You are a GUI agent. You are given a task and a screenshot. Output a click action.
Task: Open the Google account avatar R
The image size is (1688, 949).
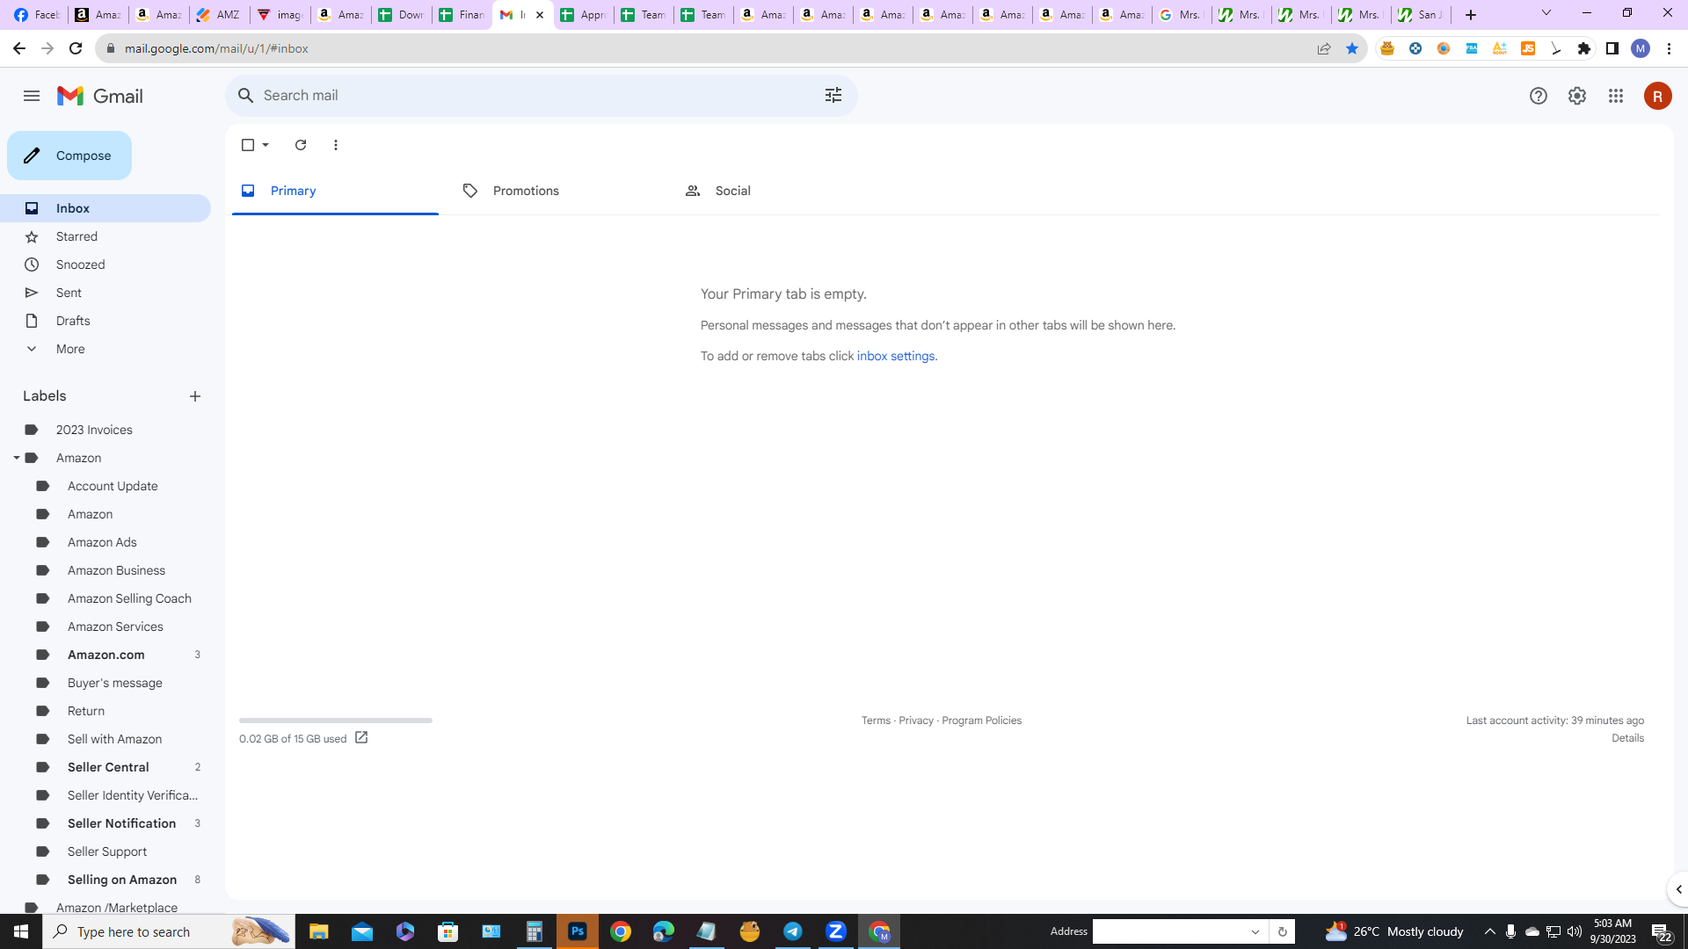tap(1658, 96)
